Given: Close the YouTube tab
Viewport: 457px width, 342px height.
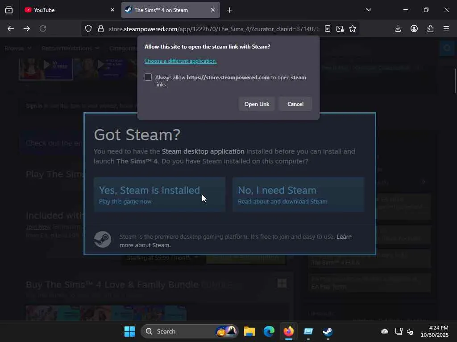Looking at the screenshot, I should coord(112,10).
